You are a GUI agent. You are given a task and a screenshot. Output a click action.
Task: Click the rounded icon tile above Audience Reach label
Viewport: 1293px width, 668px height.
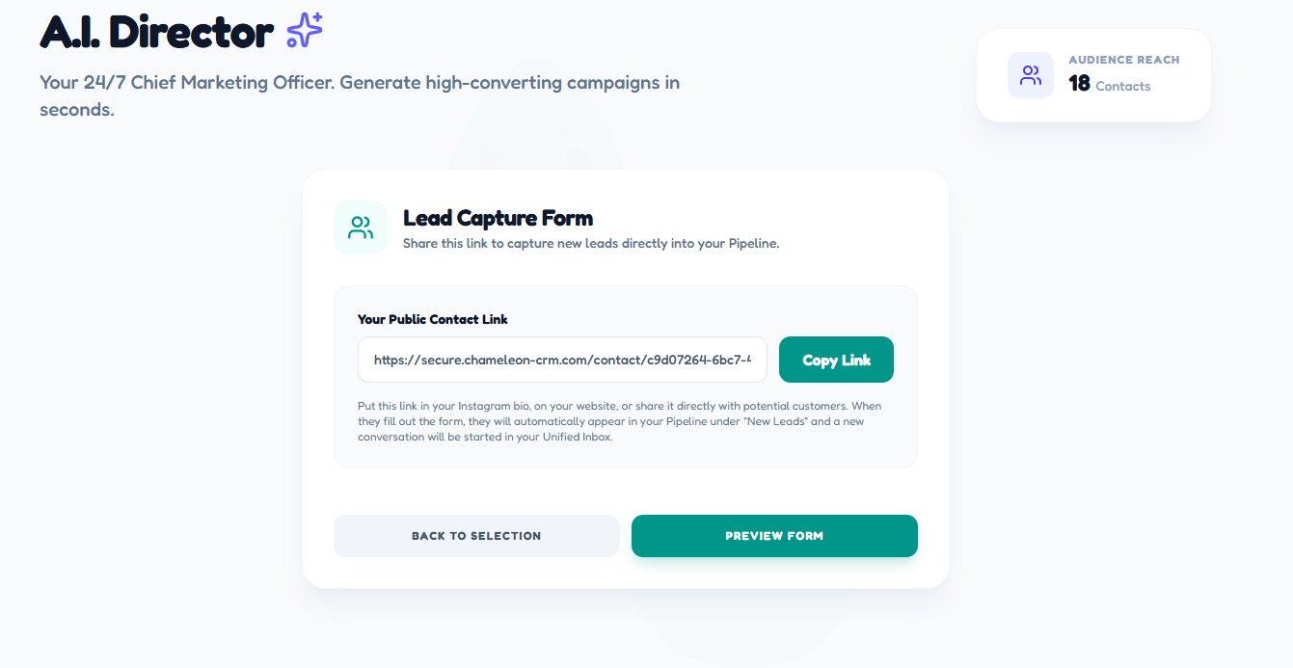pyautogui.click(x=1031, y=74)
